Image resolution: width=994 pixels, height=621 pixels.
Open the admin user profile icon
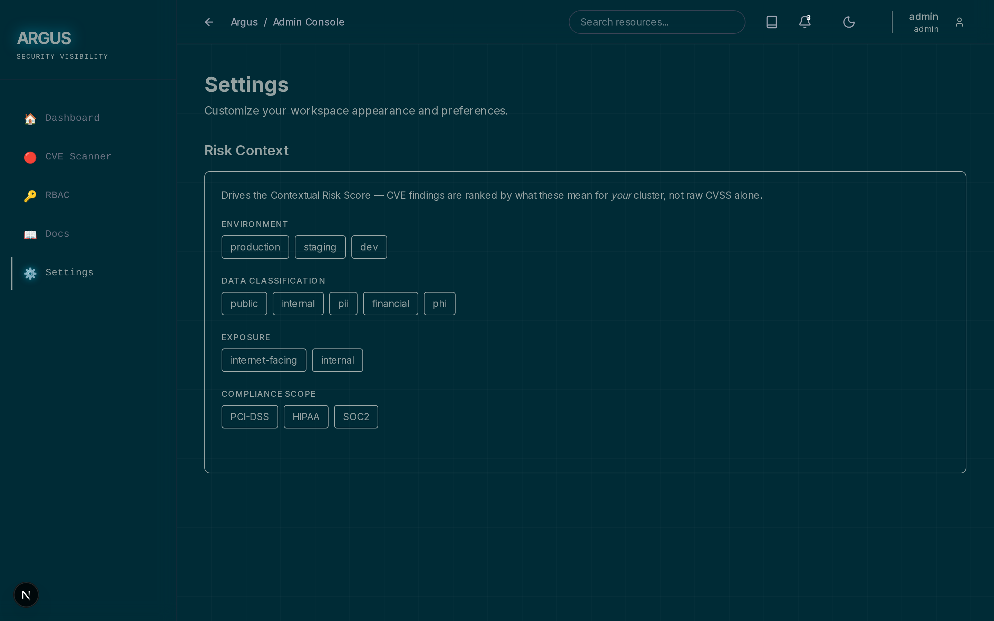pyautogui.click(x=959, y=22)
